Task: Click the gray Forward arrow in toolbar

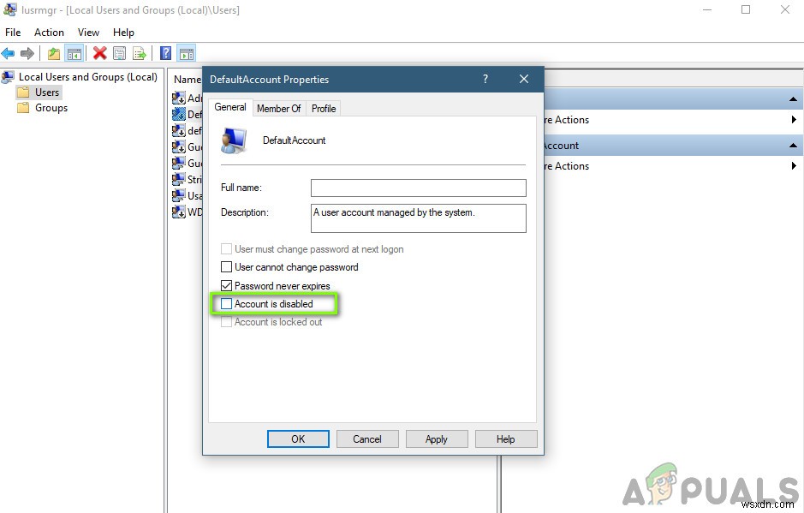Action: click(27, 53)
